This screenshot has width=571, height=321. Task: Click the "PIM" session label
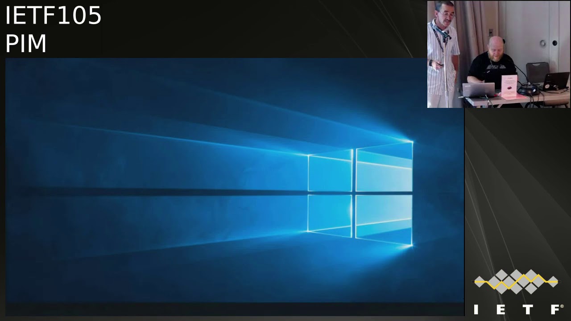tap(26, 44)
